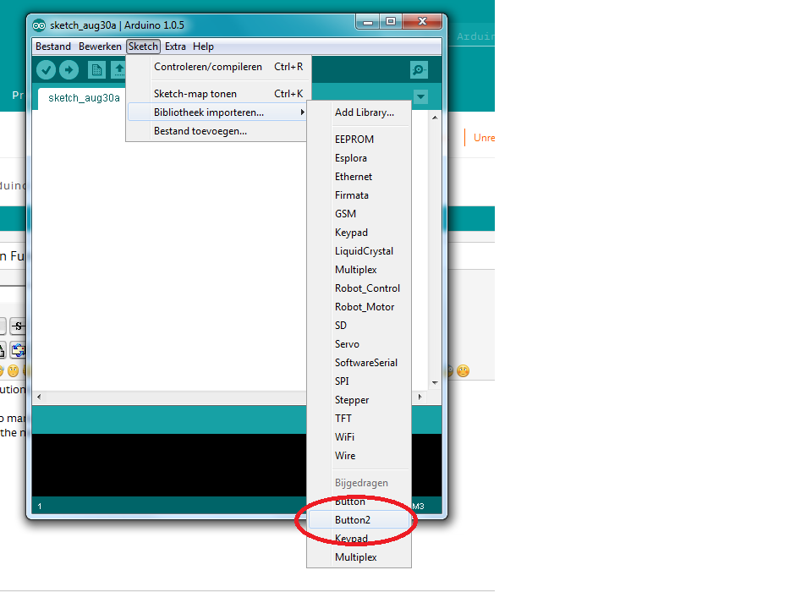Click the Verify (checkmark) toolbar icon
812x592 pixels.
(x=46, y=69)
